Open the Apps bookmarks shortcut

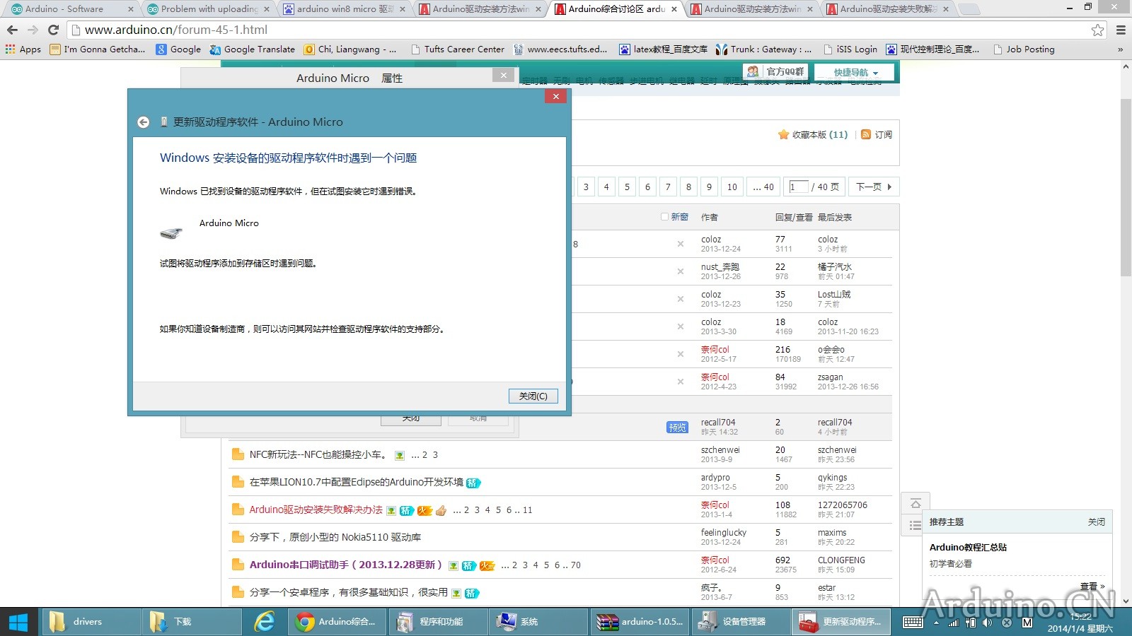click(23, 49)
